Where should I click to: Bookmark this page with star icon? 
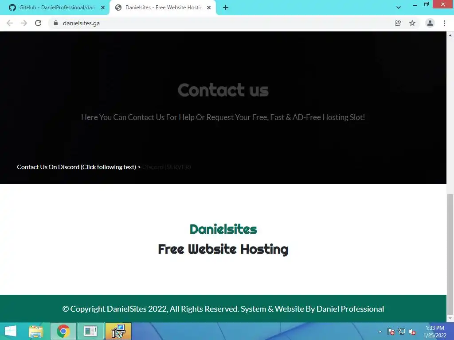pyautogui.click(x=412, y=23)
